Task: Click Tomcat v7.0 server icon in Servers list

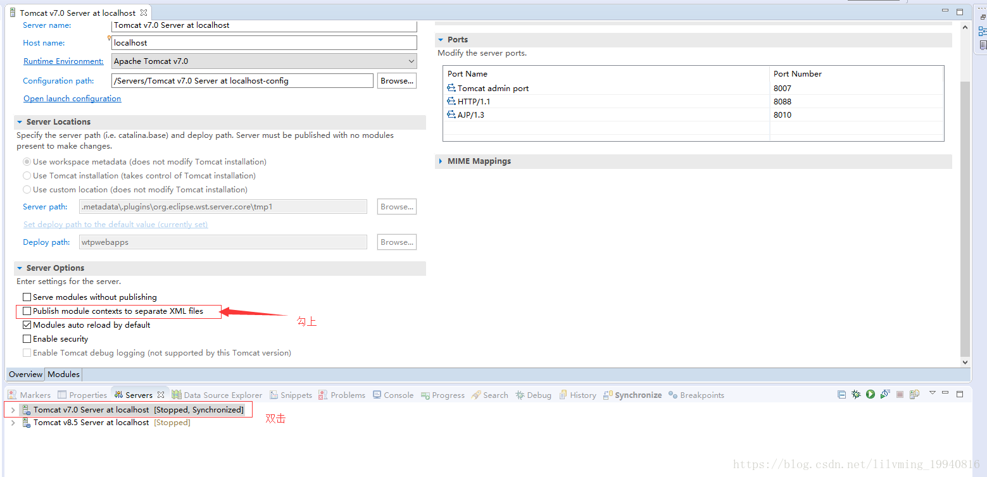Action: coord(27,410)
